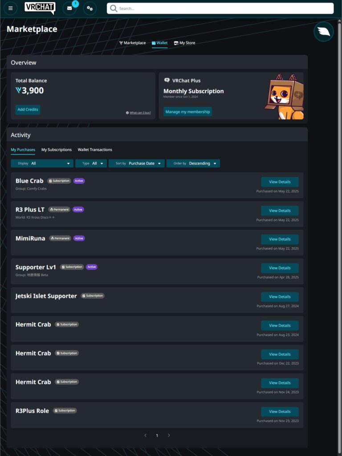Image resolution: width=342 pixels, height=456 pixels.
Task: Open the Sort by Purchase Date dropdown
Action: (137, 163)
